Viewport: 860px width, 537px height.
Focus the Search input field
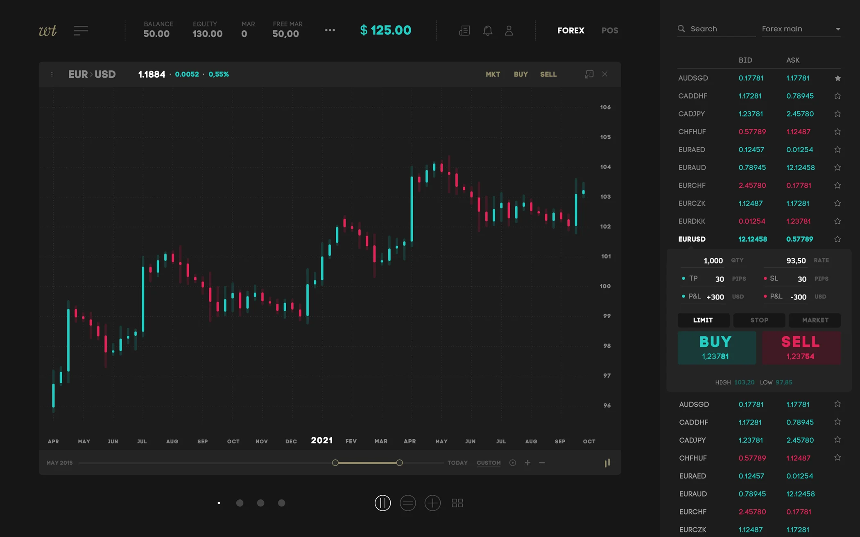717,29
